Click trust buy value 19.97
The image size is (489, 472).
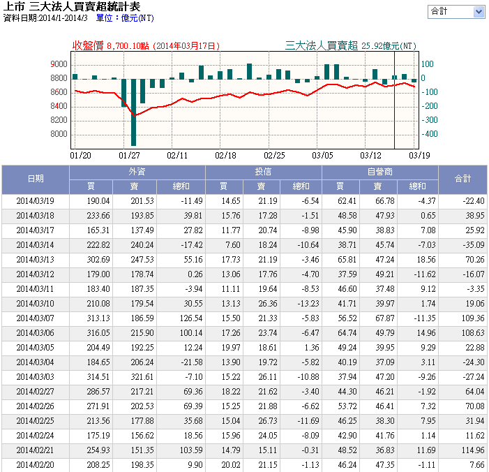pyautogui.click(x=231, y=348)
